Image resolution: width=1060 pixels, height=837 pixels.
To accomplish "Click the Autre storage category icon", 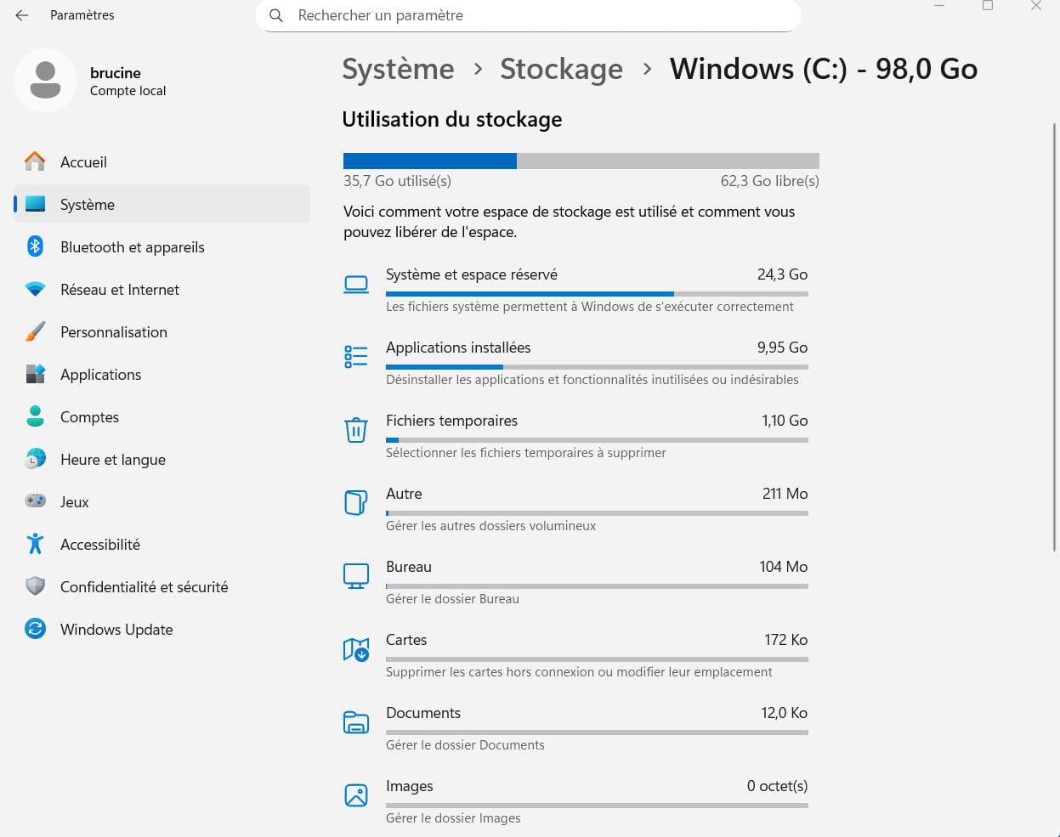I will tap(356, 503).
